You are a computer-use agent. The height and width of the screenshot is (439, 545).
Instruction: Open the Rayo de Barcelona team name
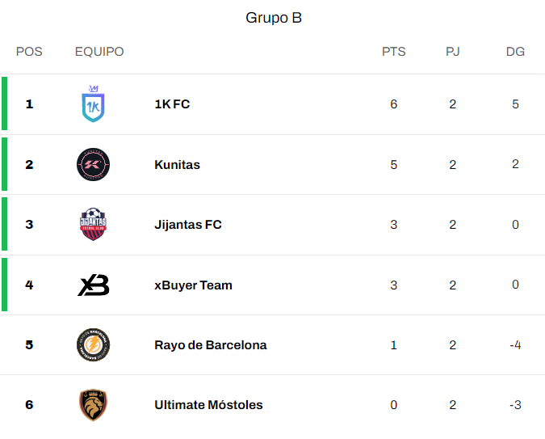[211, 345]
